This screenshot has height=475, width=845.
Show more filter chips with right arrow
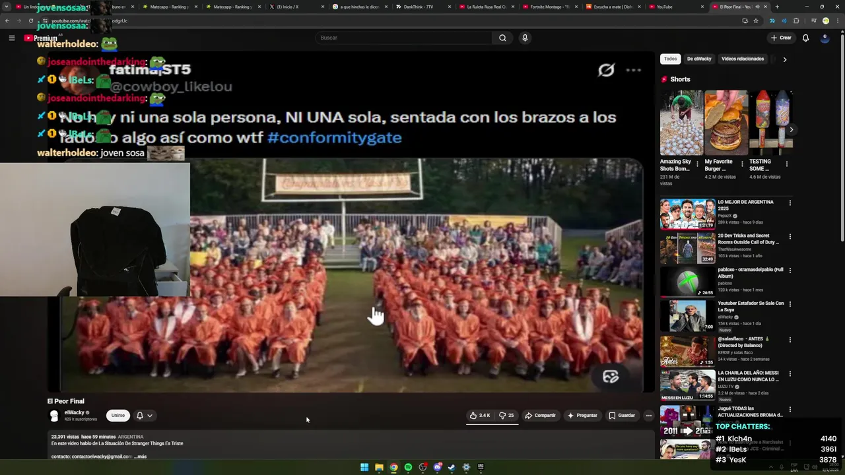[784, 59]
